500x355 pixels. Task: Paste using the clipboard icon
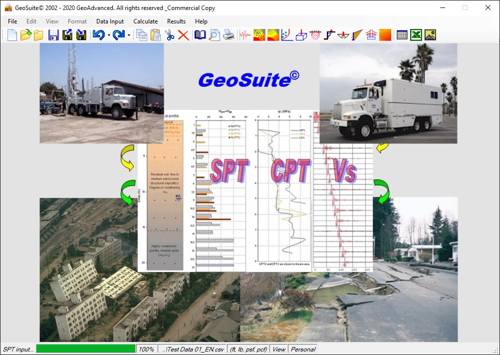(x=156, y=35)
